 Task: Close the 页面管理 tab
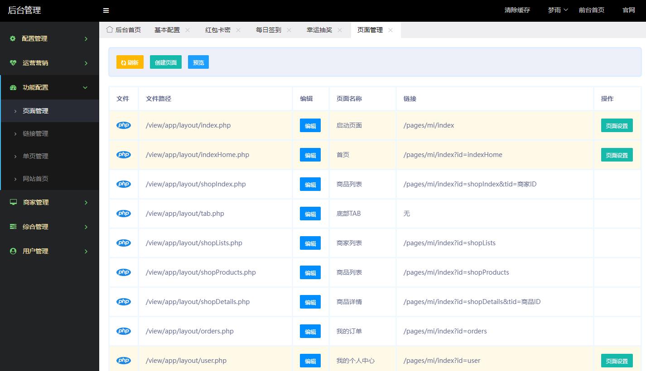tap(390, 30)
